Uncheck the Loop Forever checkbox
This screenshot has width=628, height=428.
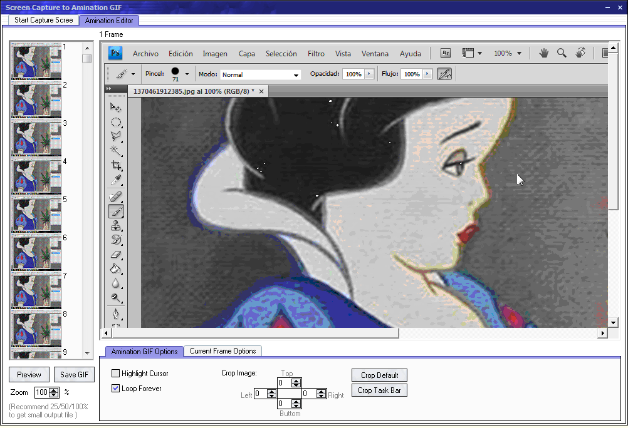coord(116,389)
